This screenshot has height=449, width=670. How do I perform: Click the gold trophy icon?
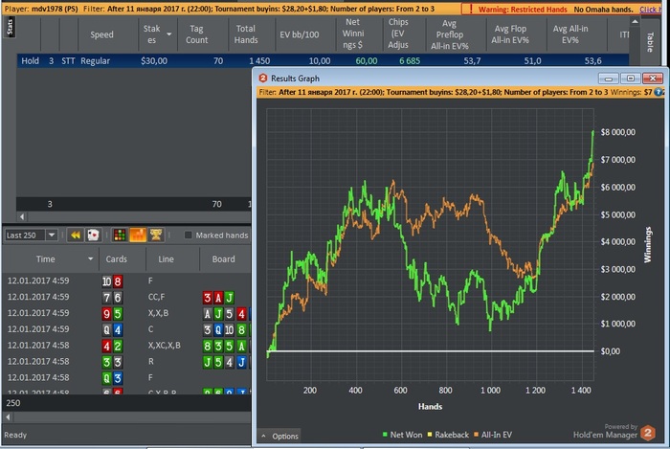(156, 235)
